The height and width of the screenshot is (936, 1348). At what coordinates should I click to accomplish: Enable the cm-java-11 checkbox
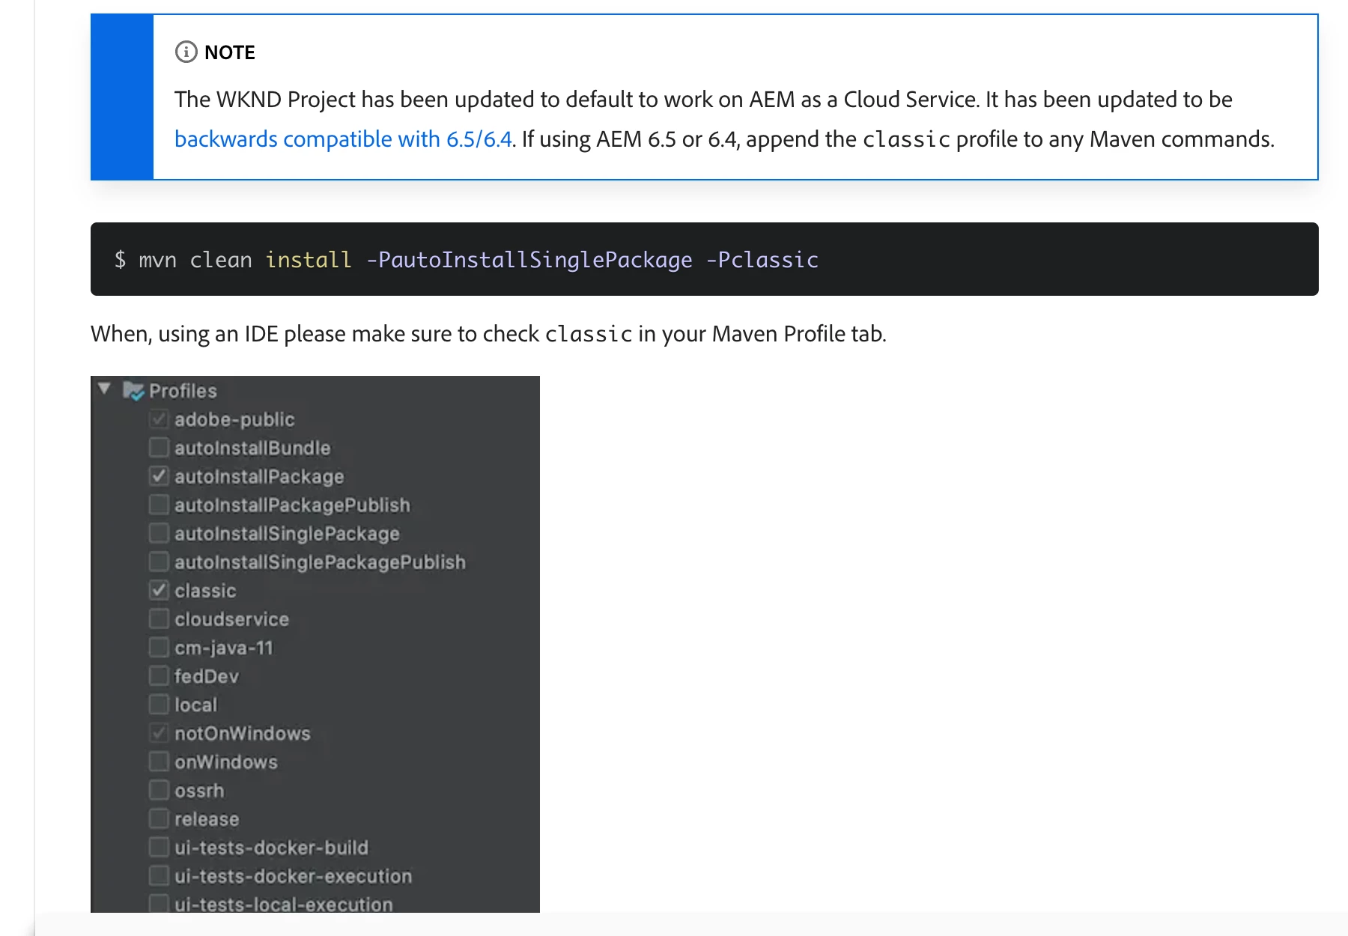(x=159, y=647)
